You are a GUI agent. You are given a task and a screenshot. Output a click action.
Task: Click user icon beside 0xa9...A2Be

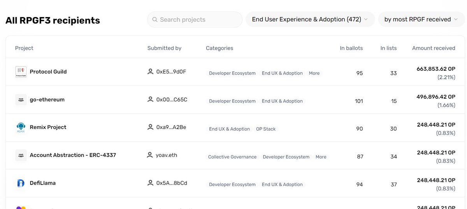[x=150, y=127]
